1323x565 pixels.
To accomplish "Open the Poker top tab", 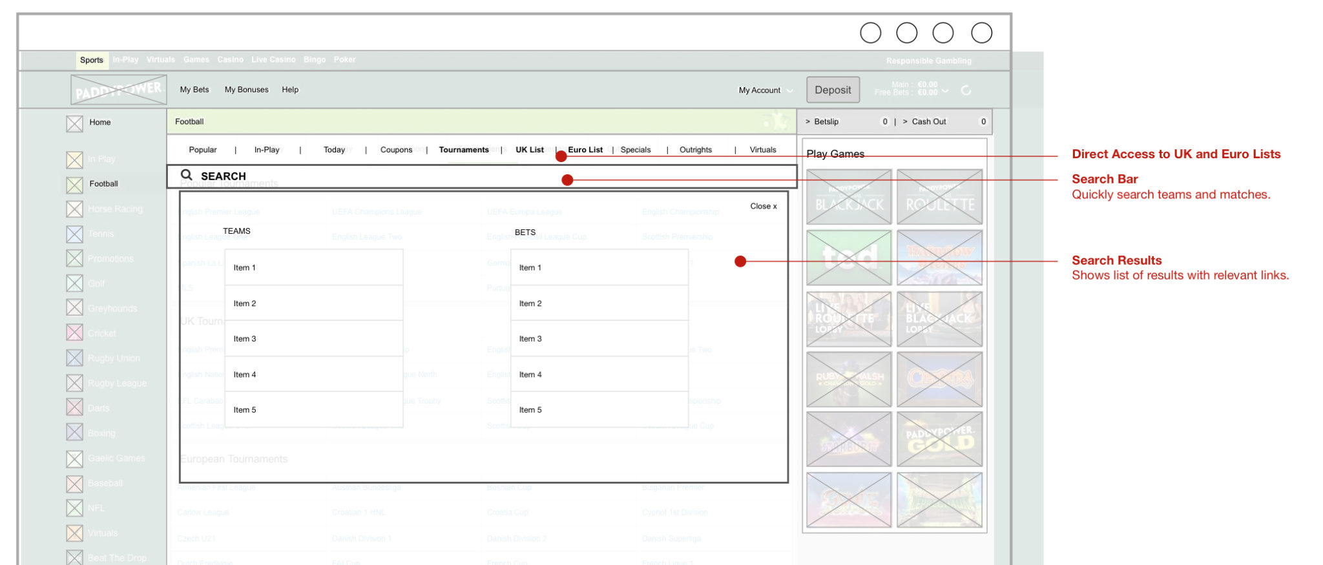I will point(345,59).
